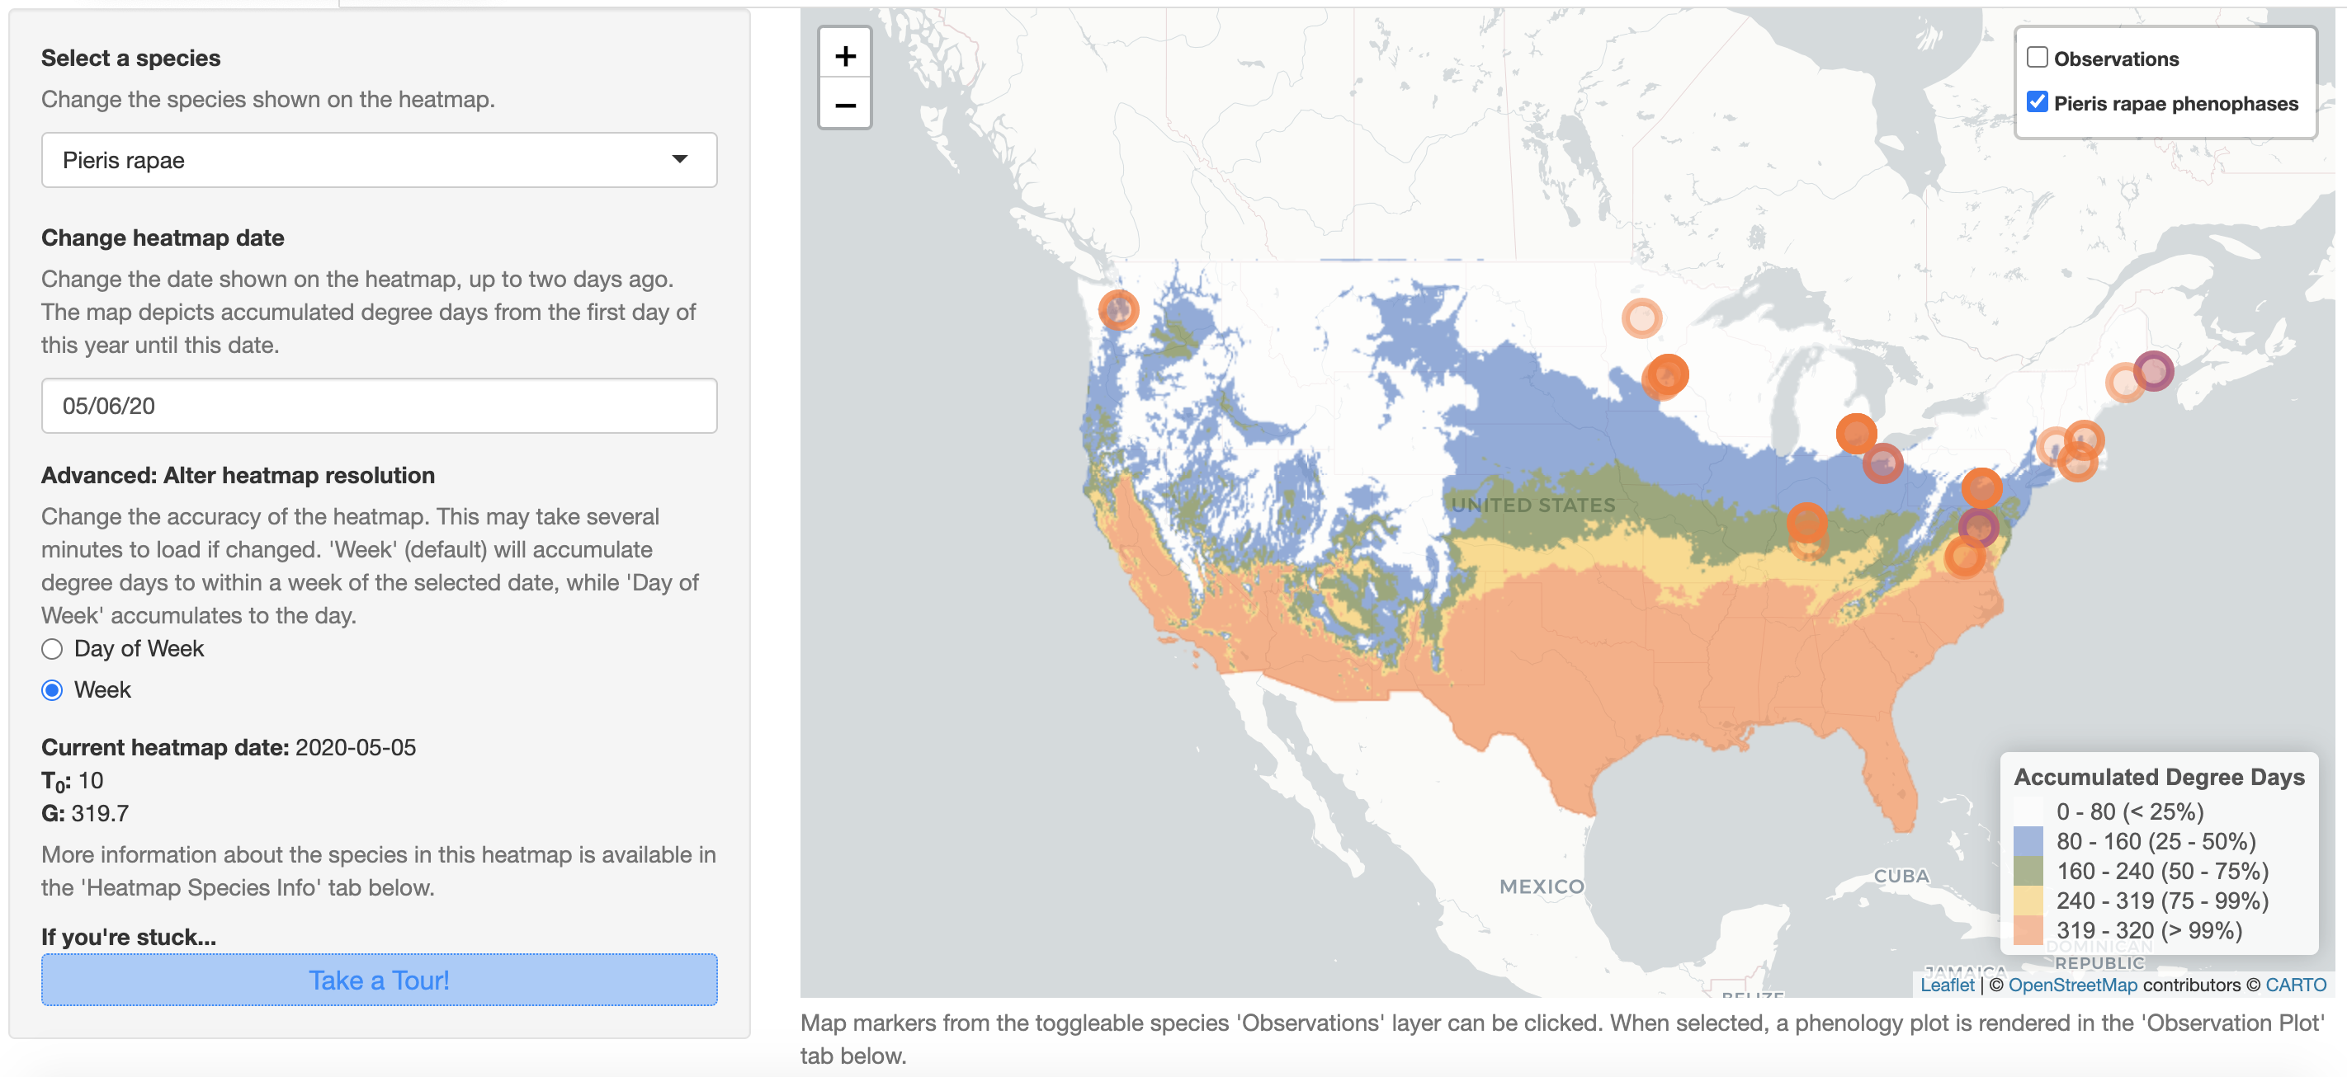Click the purple marker near Chesapeake Bay
This screenshot has height=1077, width=2347.
[x=1978, y=526]
